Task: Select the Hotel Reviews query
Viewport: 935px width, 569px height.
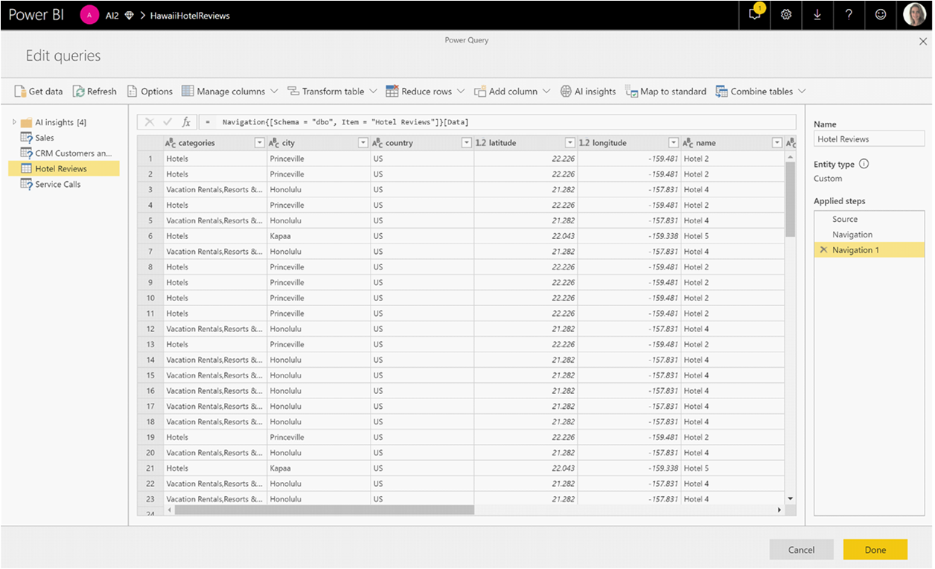Action: 64,169
